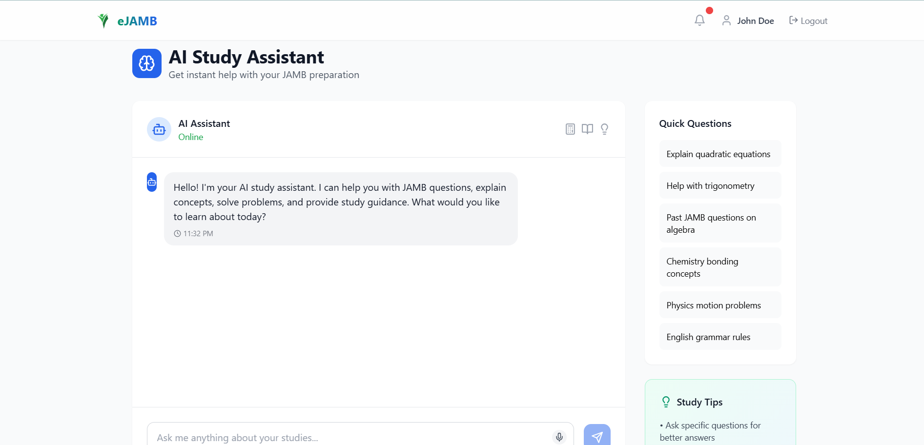Click the lightbulb hints icon
This screenshot has width=924, height=445.
point(604,129)
